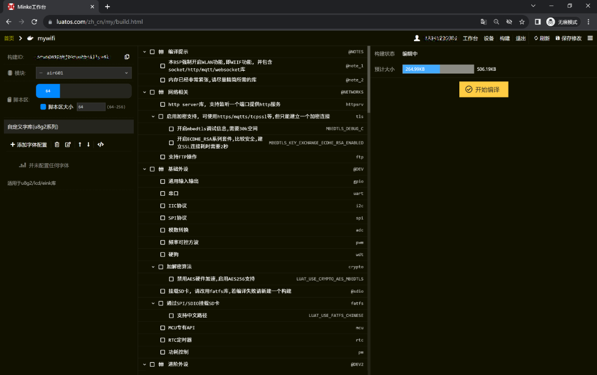Collapse the 启用加密支持 tls group
This screenshot has width=597, height=375.
point(153,117)
